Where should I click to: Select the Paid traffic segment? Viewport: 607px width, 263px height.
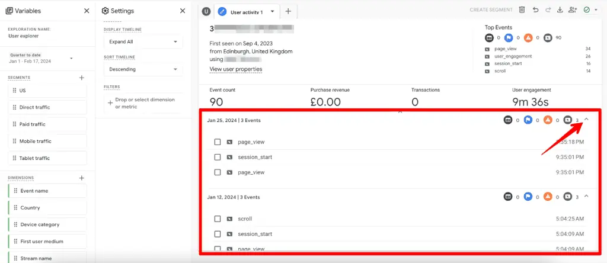(x=47, y=124)
